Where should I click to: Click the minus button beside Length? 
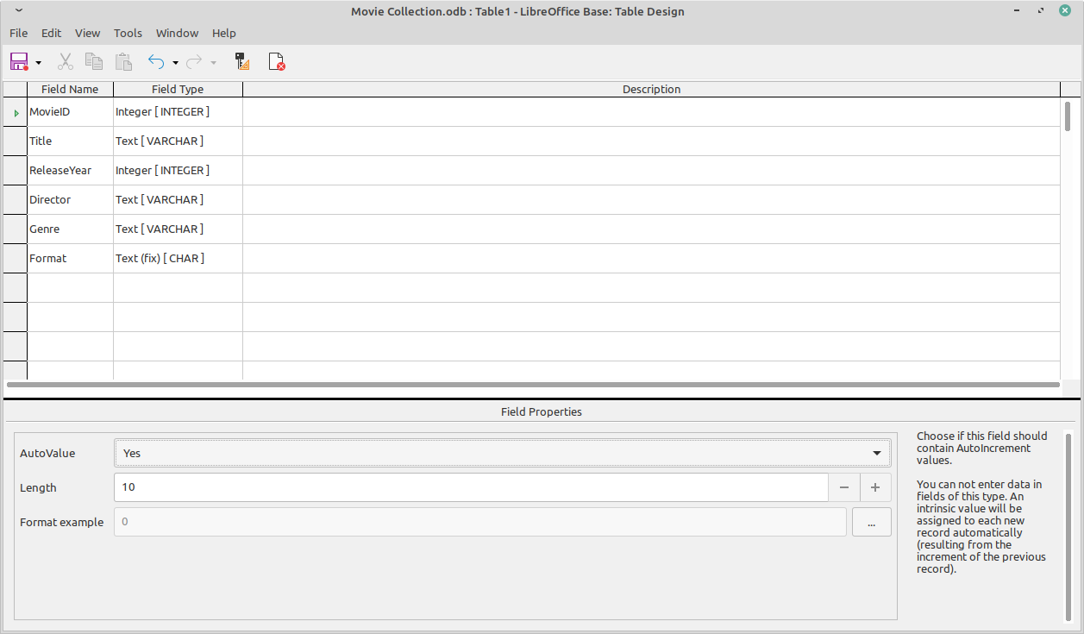pos(844,487)
